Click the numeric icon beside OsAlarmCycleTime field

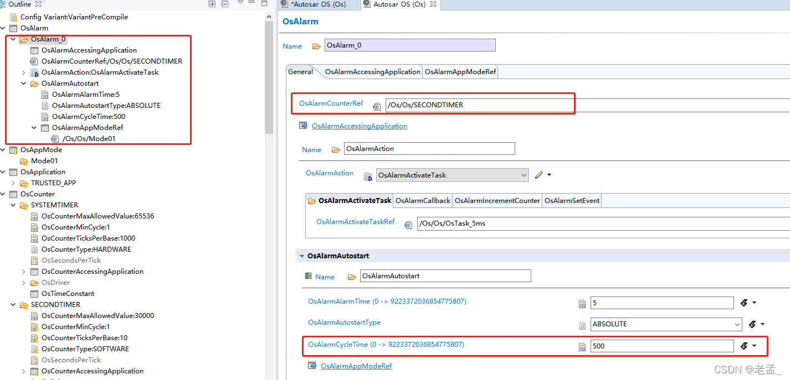(582, 347)
